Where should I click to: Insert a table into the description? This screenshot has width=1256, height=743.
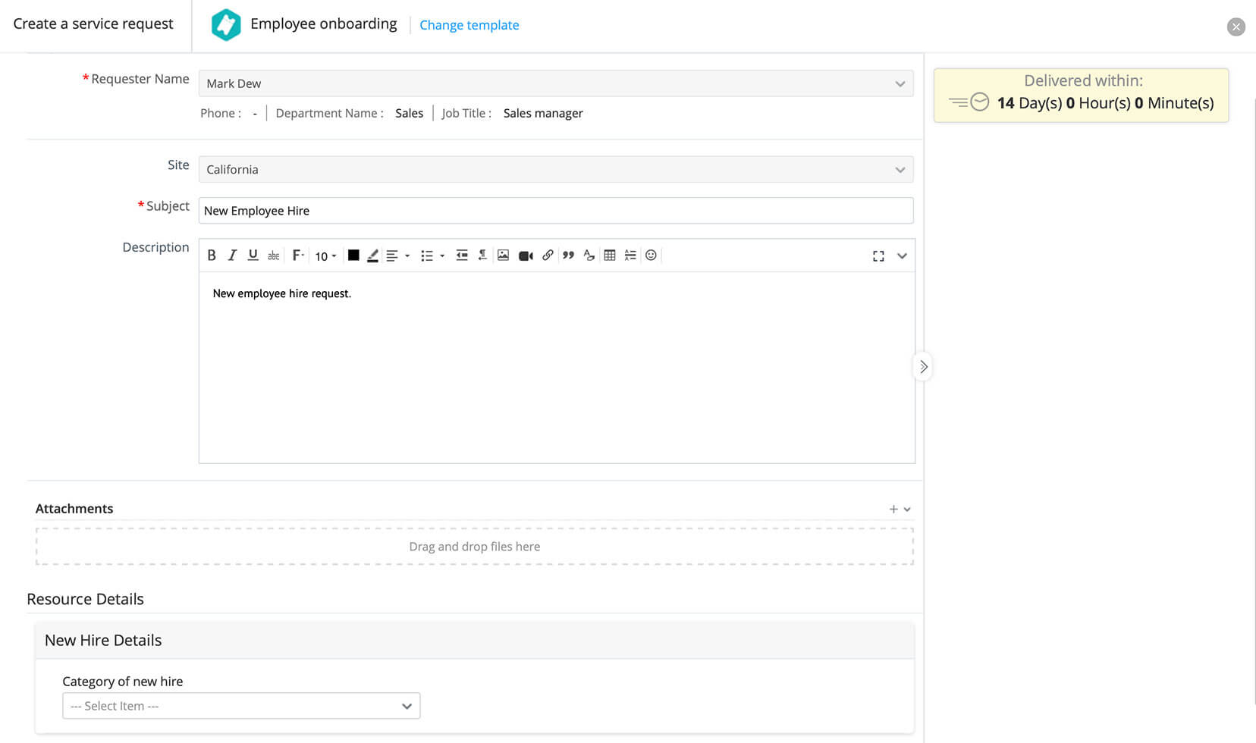609,256
